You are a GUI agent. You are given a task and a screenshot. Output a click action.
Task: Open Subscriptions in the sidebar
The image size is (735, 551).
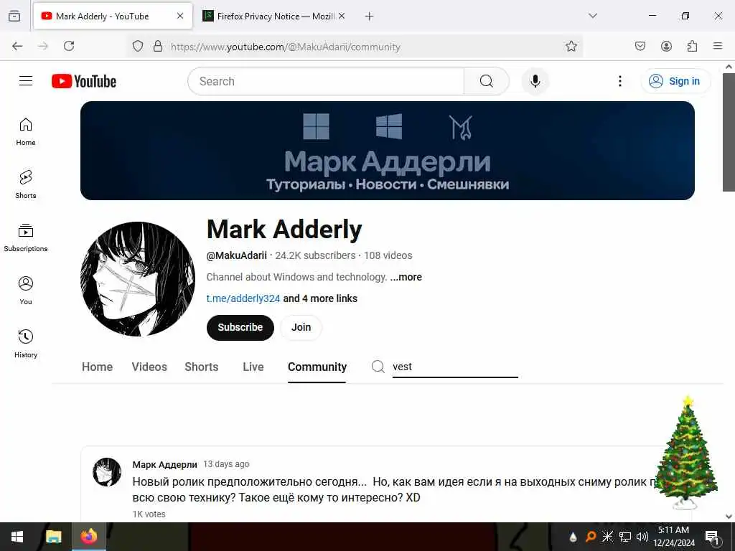tap(26, 238)
